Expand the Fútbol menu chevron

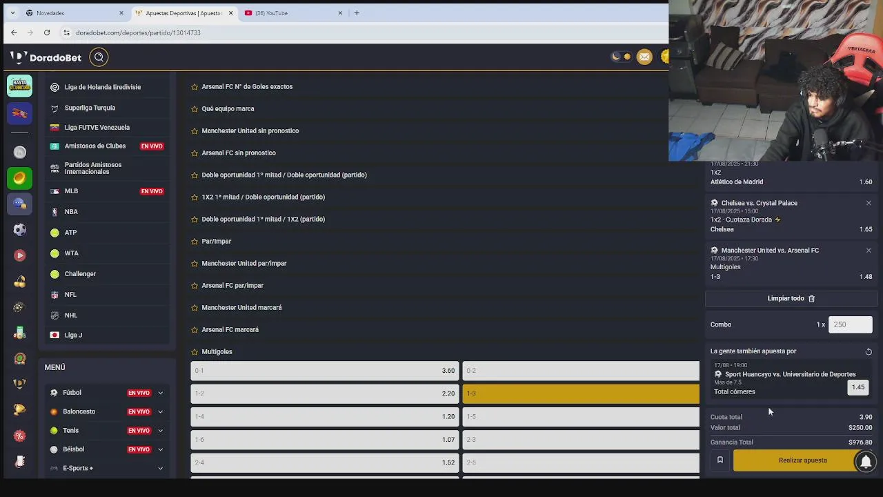click(x=160, y=393)
